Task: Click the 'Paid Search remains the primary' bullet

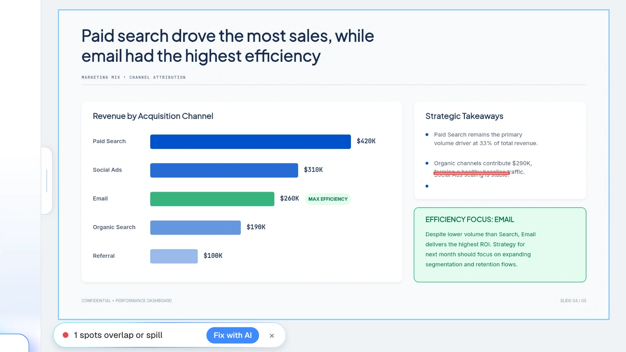Action: pyautogui.click(x=486, y=139)
